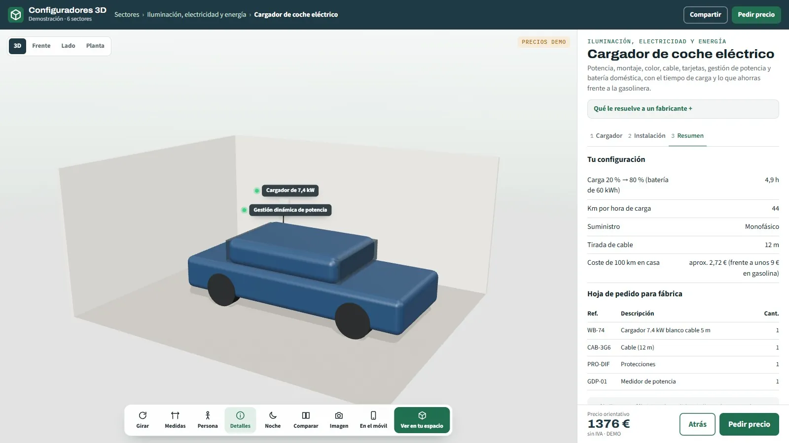Click the Configuradores 3D cube logo
789x443 pixels.
point(16,15)
